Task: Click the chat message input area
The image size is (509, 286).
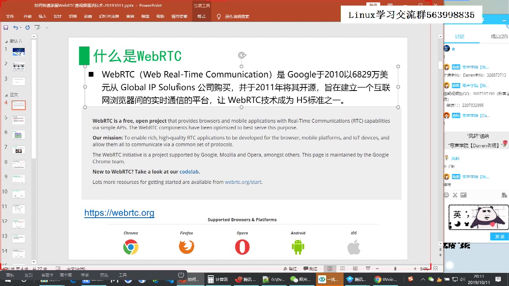Action: point(476,216)
